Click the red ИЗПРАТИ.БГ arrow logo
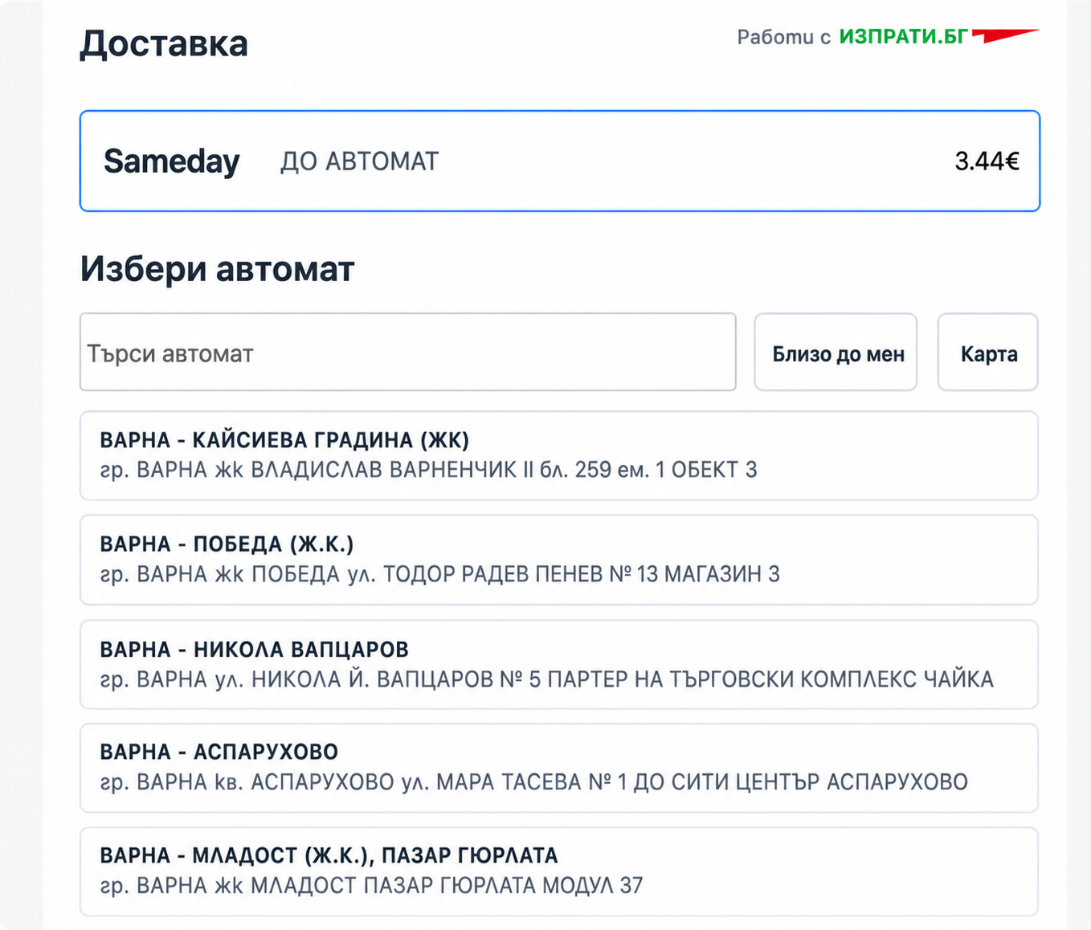 pos(1005,35)
